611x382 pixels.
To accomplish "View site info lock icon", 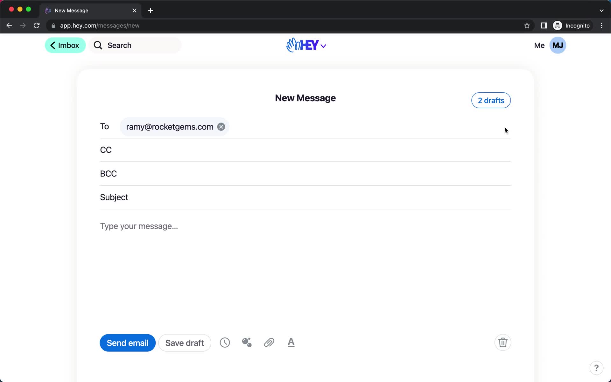I will pos(53,25).
